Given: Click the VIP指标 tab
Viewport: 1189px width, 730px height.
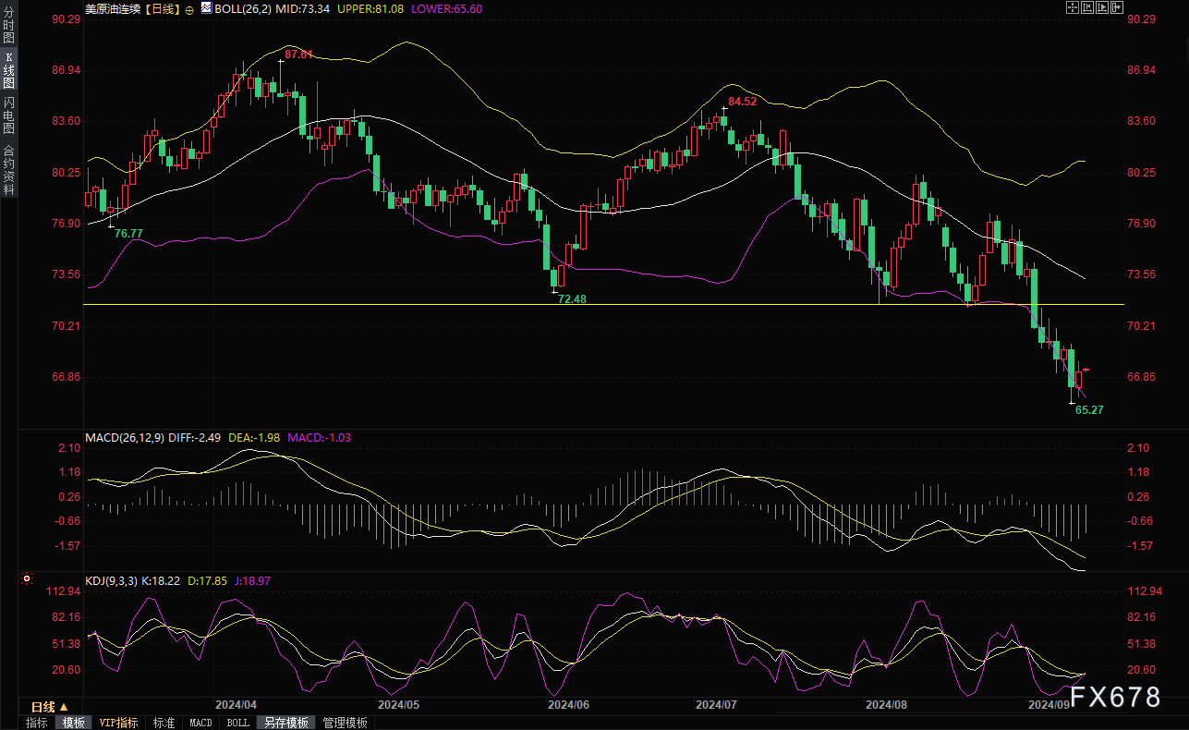Looking at the screenshot, I should coord(118,723).
